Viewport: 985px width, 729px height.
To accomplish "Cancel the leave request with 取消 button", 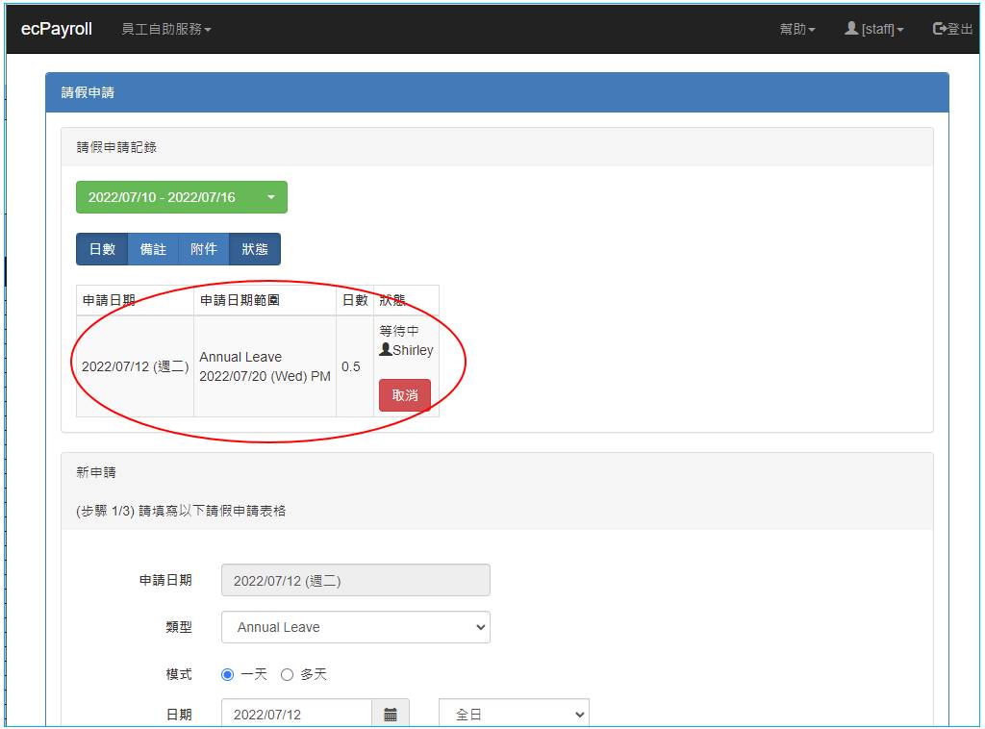I will click(x=405, y=395).
